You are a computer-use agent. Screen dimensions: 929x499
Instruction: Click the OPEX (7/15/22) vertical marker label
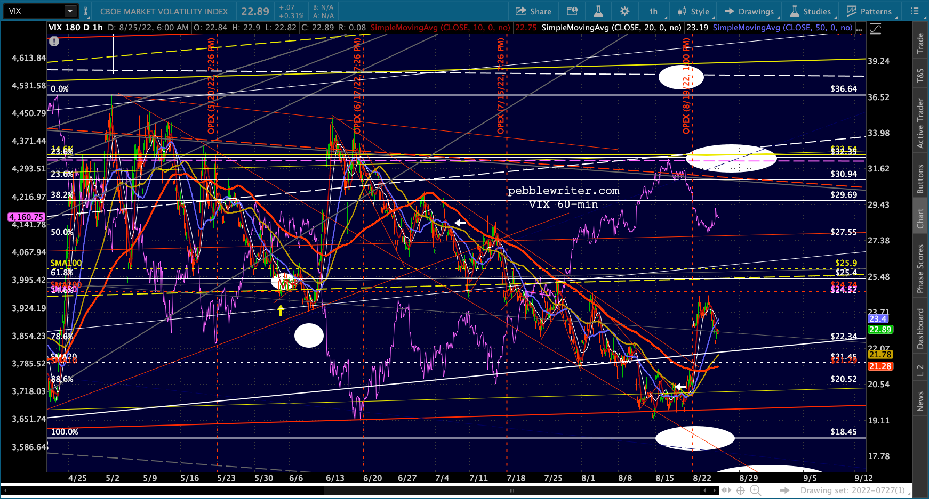(501, 85)
